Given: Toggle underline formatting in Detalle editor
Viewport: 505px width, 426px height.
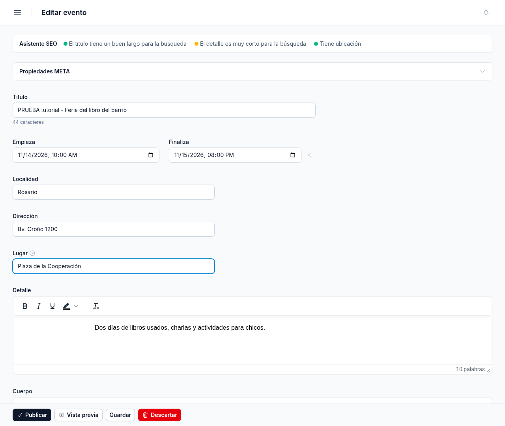Looking at the screenshot, I should (52, 306).
